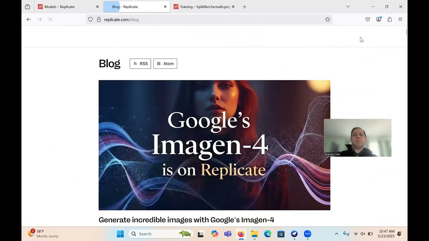Viewport: 429px width, 241px height.
Task: Open 'Generate incredible images with Google's Imagen-4' post
Action: 186,220
